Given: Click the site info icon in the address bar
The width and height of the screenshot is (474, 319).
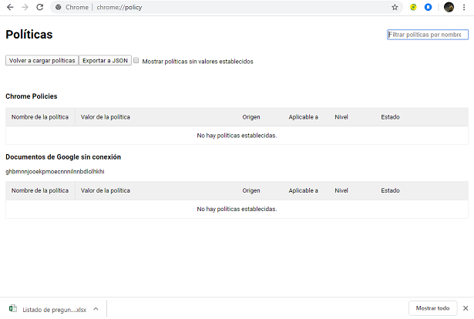Looking at the screenshot, I should pos(59,7).
